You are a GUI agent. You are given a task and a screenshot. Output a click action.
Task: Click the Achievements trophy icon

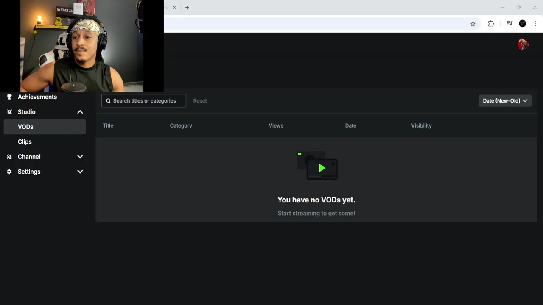click(x=9, y=97)
